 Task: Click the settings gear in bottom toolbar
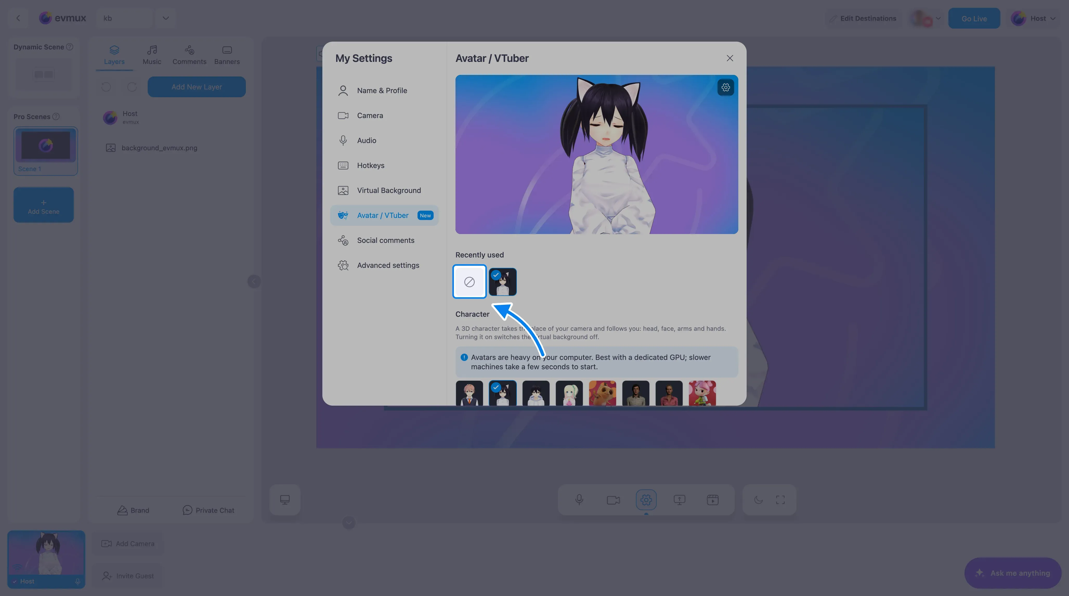[646, 500]
